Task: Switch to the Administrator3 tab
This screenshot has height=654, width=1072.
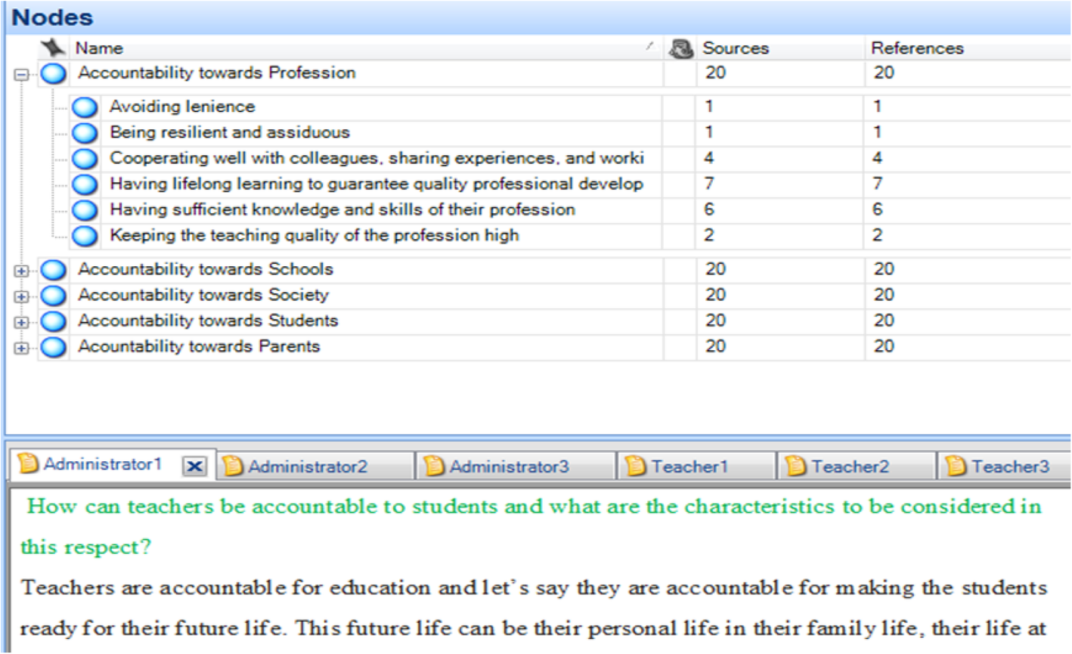Action: click(510, 466)
